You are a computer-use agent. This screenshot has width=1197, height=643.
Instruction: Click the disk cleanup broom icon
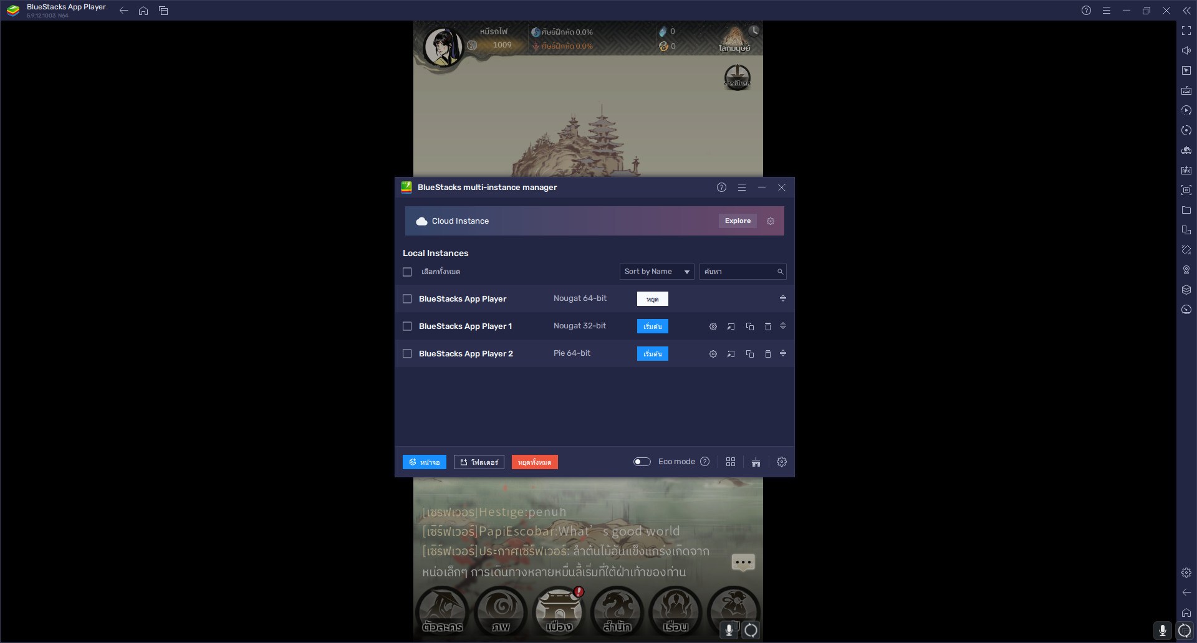[756, 462]
